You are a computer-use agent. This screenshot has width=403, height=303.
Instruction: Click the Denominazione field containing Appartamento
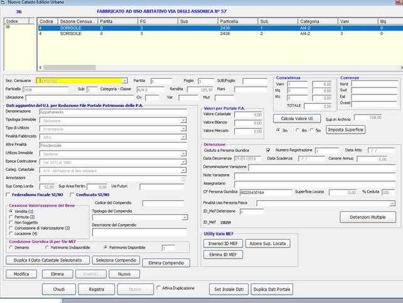(113, 112)
